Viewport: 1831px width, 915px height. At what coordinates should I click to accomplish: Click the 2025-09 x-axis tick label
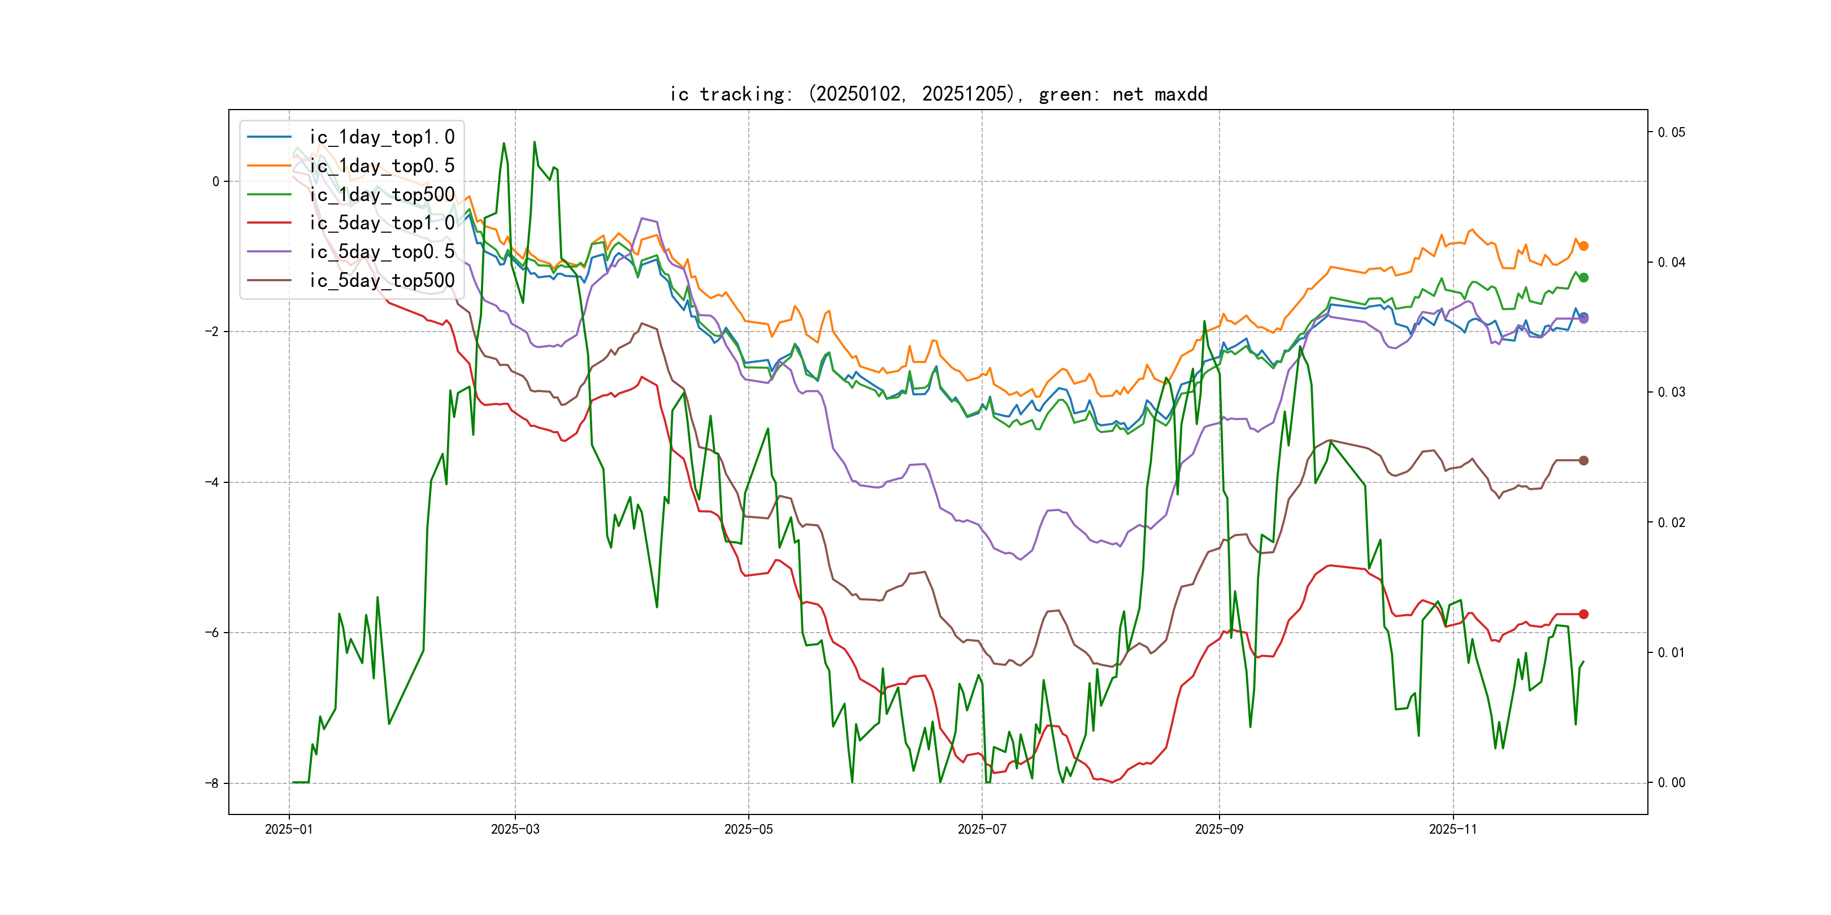click(1219, 829)
